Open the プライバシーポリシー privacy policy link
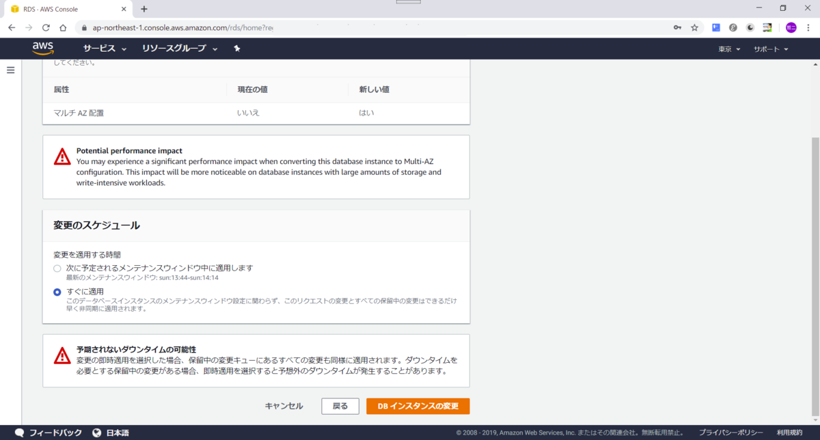820x440 pixels. click(730, 433)
